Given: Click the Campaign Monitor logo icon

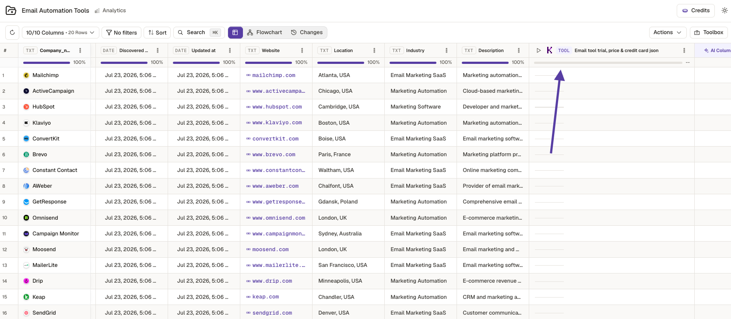Looking at the screenshot, I should tap(26, 234).
